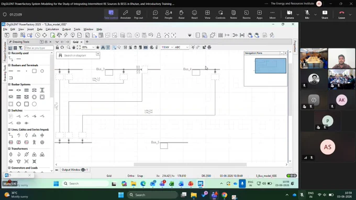Image resolution: width=356 pixels, height=200 pixels.
Task: Click the Take control button in Teams
Action: click(111, 15)
